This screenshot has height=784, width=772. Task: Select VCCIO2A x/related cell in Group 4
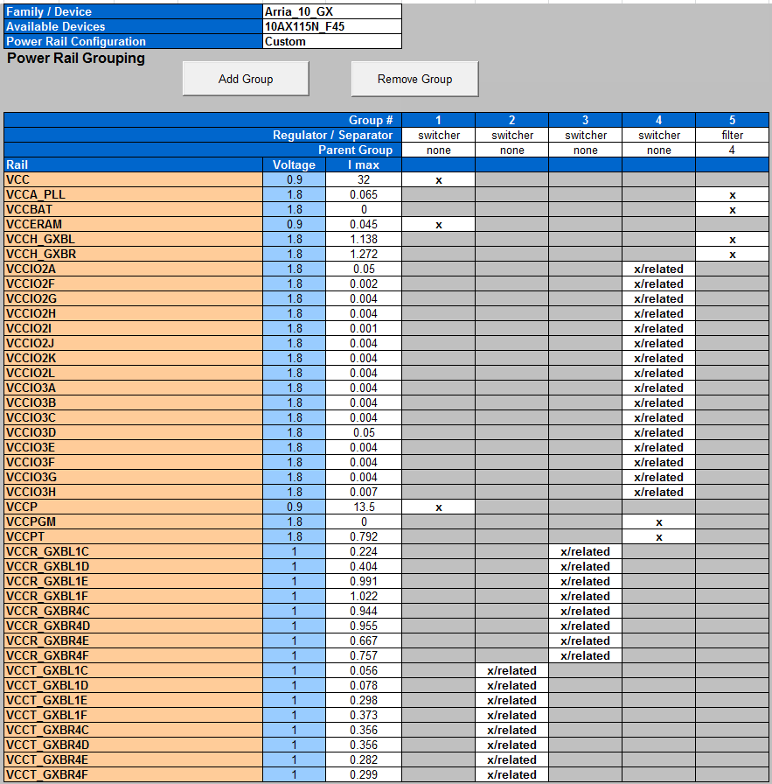[x=658, y=269]
